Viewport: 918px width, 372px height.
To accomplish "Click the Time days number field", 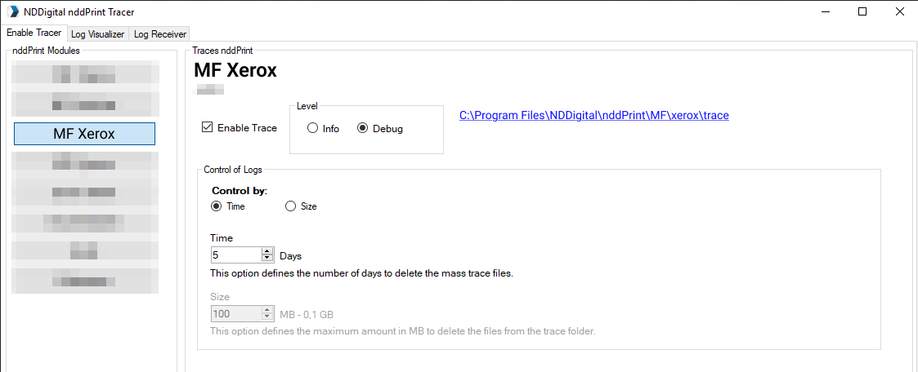I will pyautogui.click(x=235, y=255).
